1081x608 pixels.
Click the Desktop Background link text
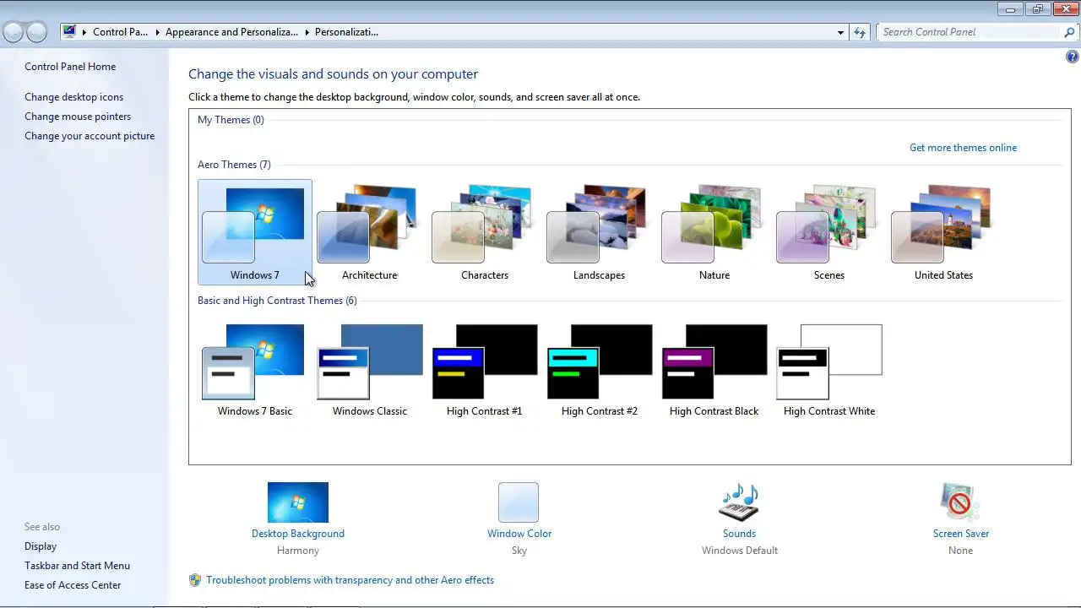(x=298, y=534)
